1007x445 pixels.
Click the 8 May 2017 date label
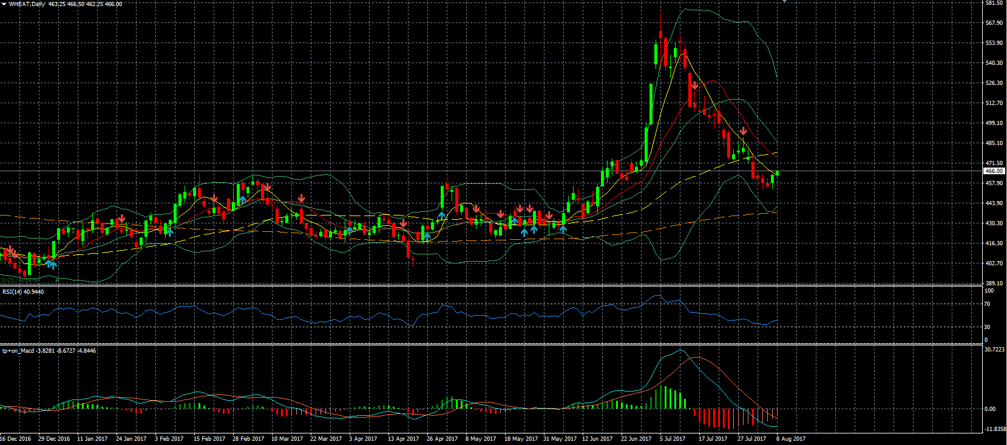(x=481, y=439)
